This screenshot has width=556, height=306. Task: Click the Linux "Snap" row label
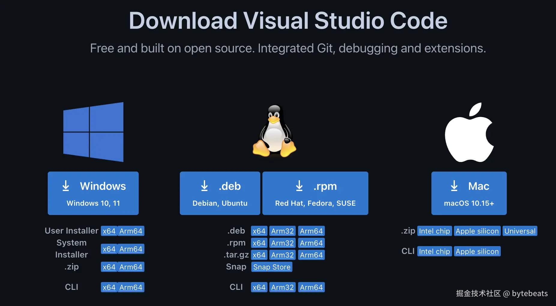point(236,267)
